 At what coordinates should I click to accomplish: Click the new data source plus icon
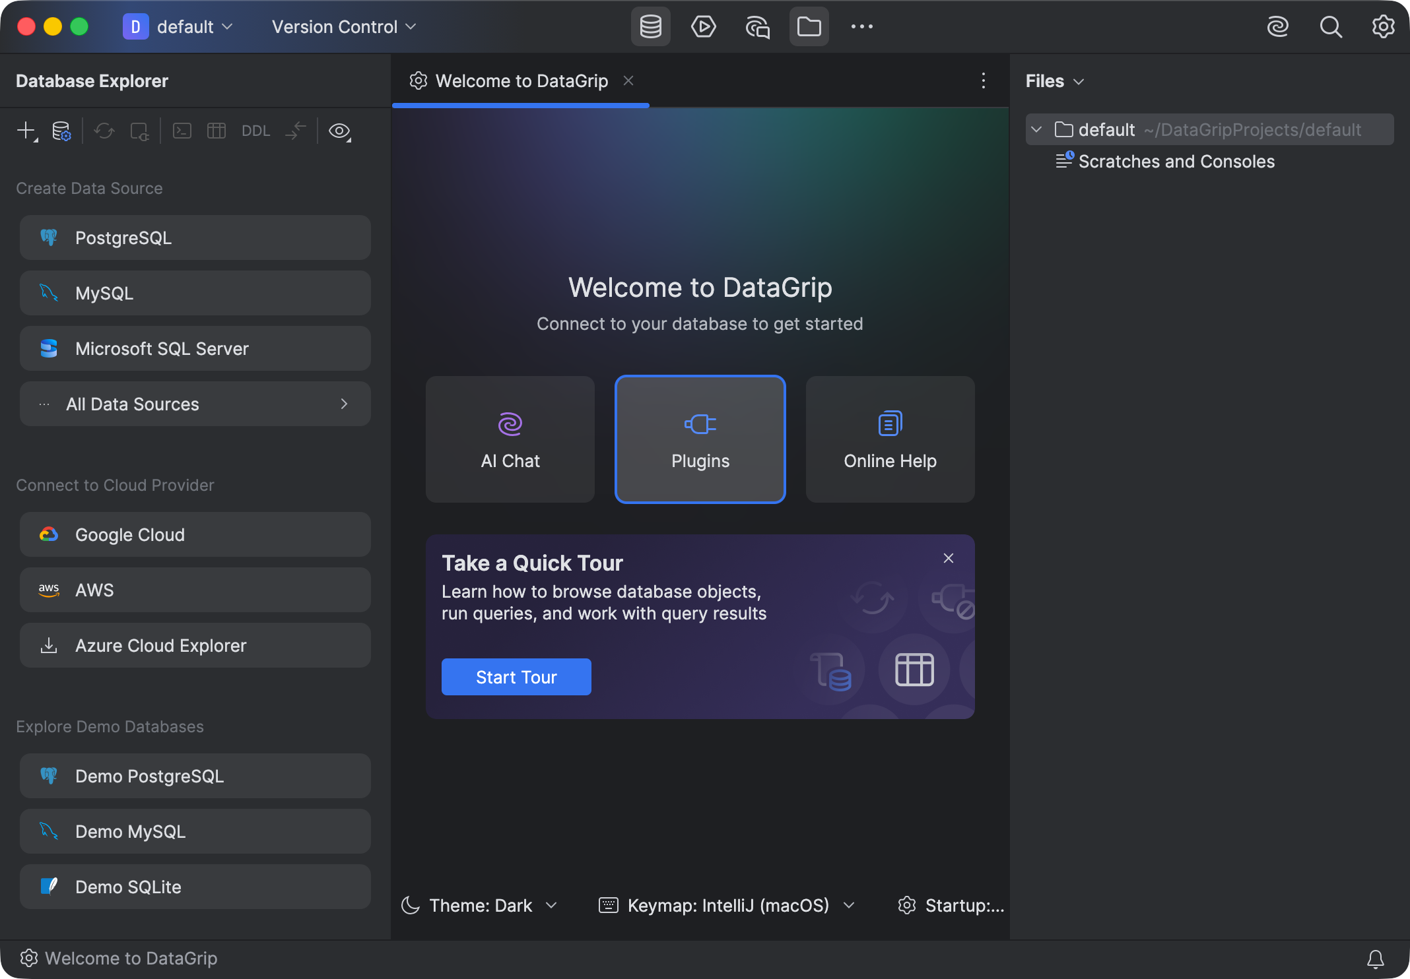pos(26,131)
